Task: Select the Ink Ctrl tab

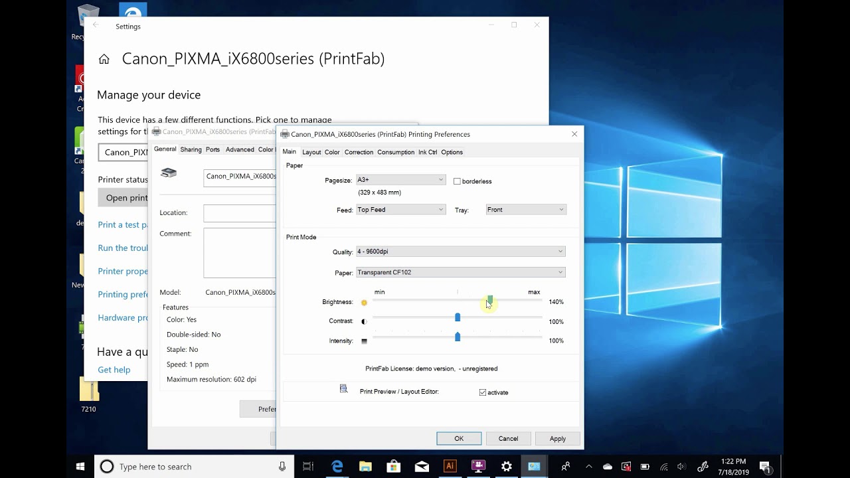Action: coord(428,152)
